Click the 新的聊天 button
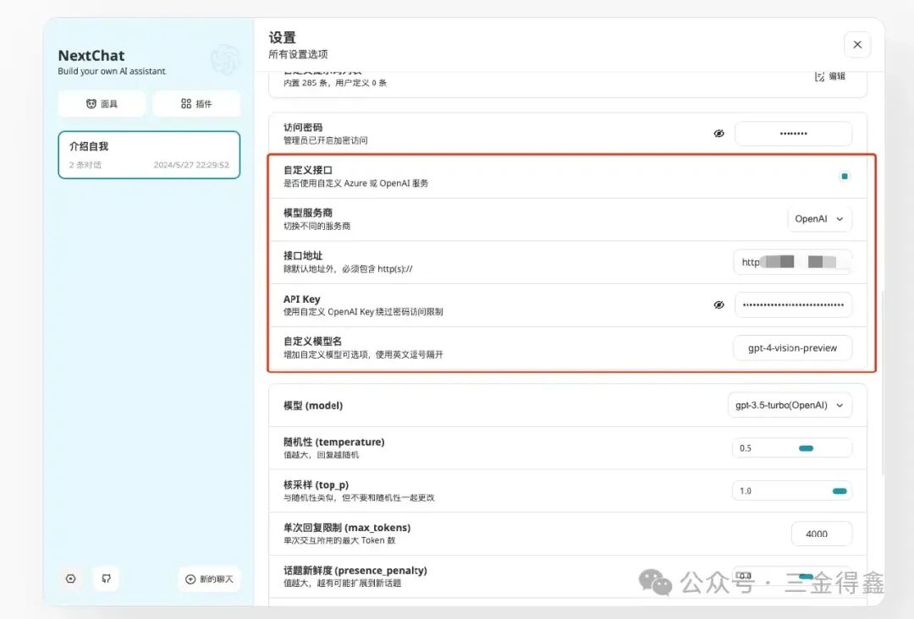914x619 pixels. tap(210, 579)
